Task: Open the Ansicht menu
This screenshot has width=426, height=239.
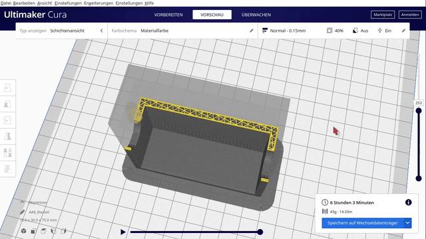Action: (x=45, y=3)
